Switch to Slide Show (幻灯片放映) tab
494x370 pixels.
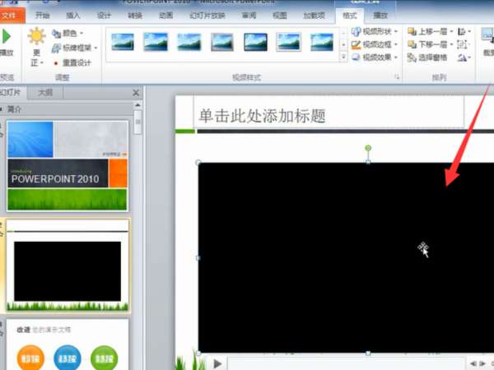pyautogui.click(x=207, y=16)
